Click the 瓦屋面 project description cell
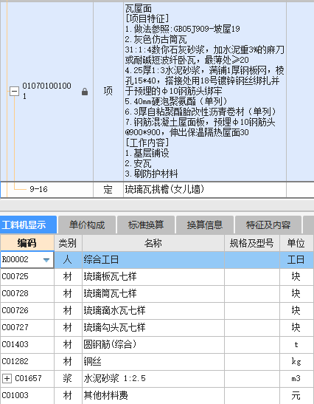This screenshot has height=404, width=314. tap(205, 91)
